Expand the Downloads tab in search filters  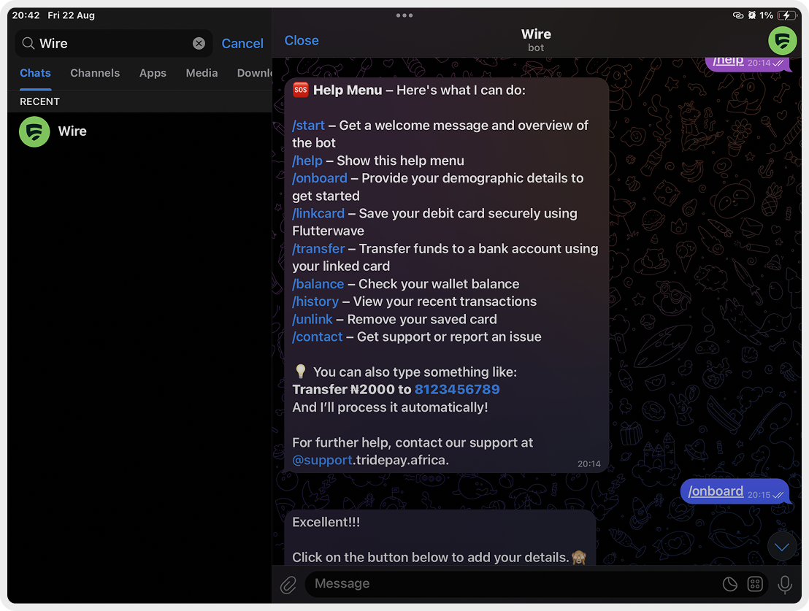point(257,73)
